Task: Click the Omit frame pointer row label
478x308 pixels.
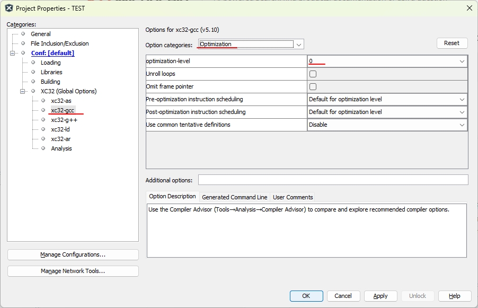Action: pos(170,86)
